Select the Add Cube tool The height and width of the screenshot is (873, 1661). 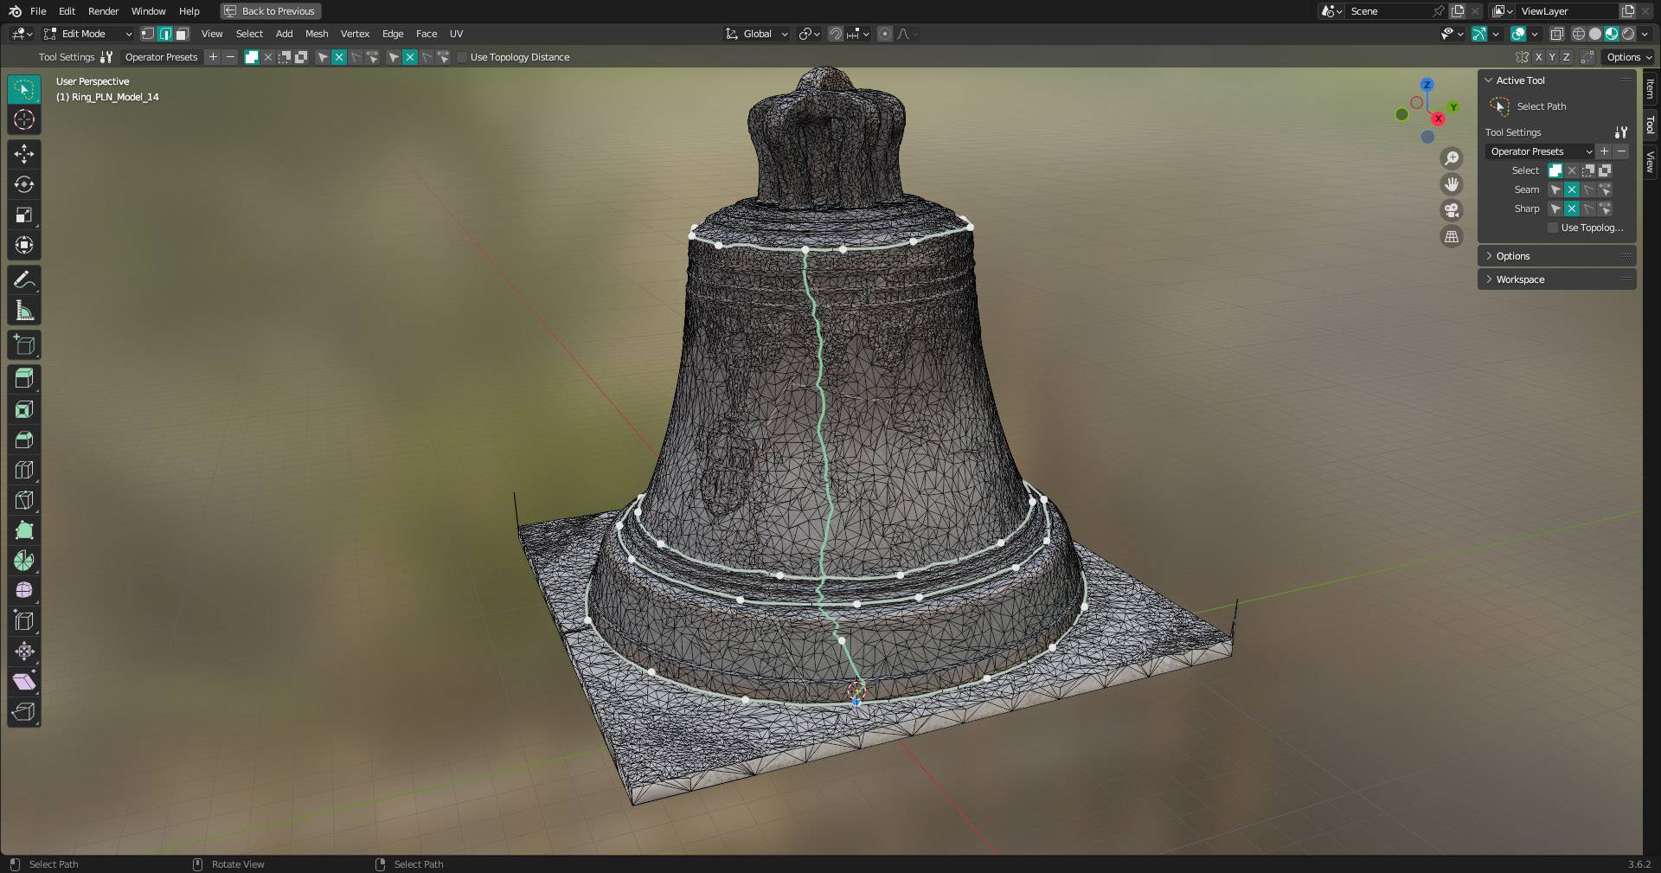click(x=24, y=344)
